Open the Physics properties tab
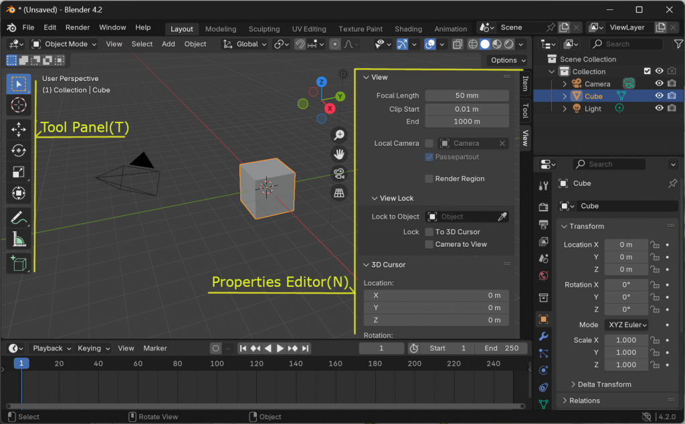The width and height of the screenshot is (685, 424). [x=543, y=370]
